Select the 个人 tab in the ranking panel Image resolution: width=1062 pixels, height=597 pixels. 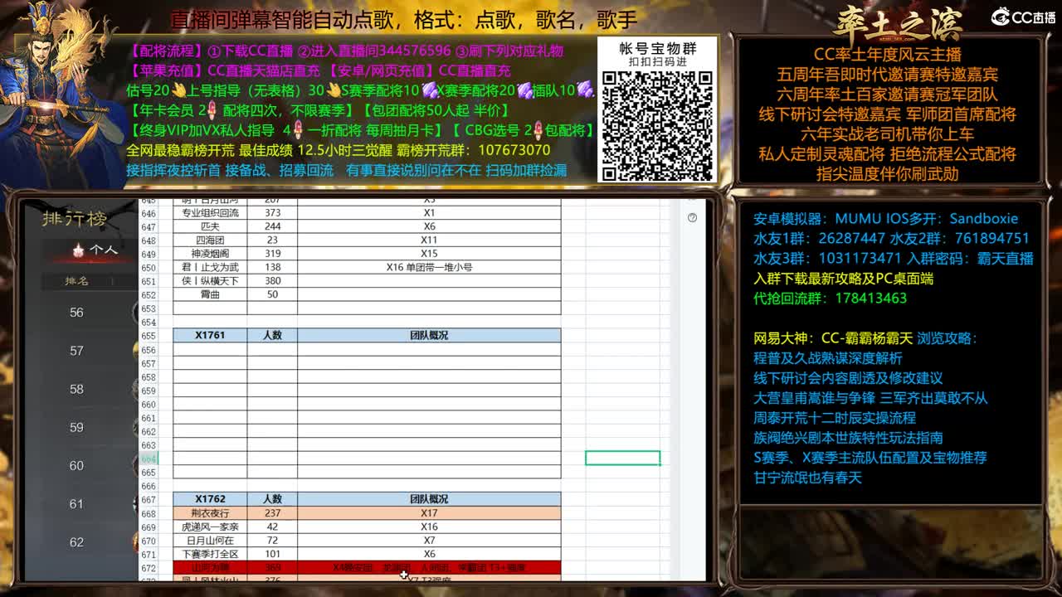tap(96, 249)
